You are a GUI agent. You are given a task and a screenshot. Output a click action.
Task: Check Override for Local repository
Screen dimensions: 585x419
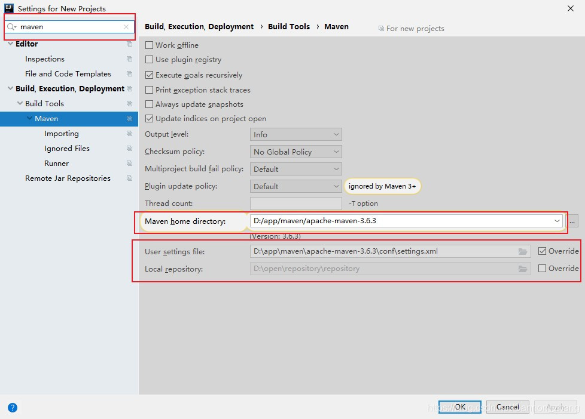tap(542, 268)
